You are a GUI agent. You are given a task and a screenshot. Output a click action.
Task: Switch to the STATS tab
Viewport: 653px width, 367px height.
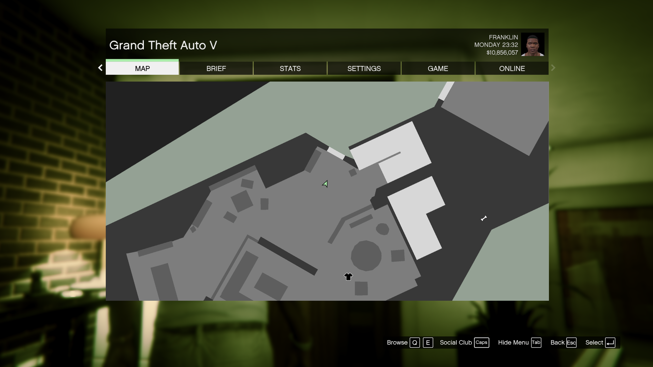pyautogui.click(x=290, y=68)
